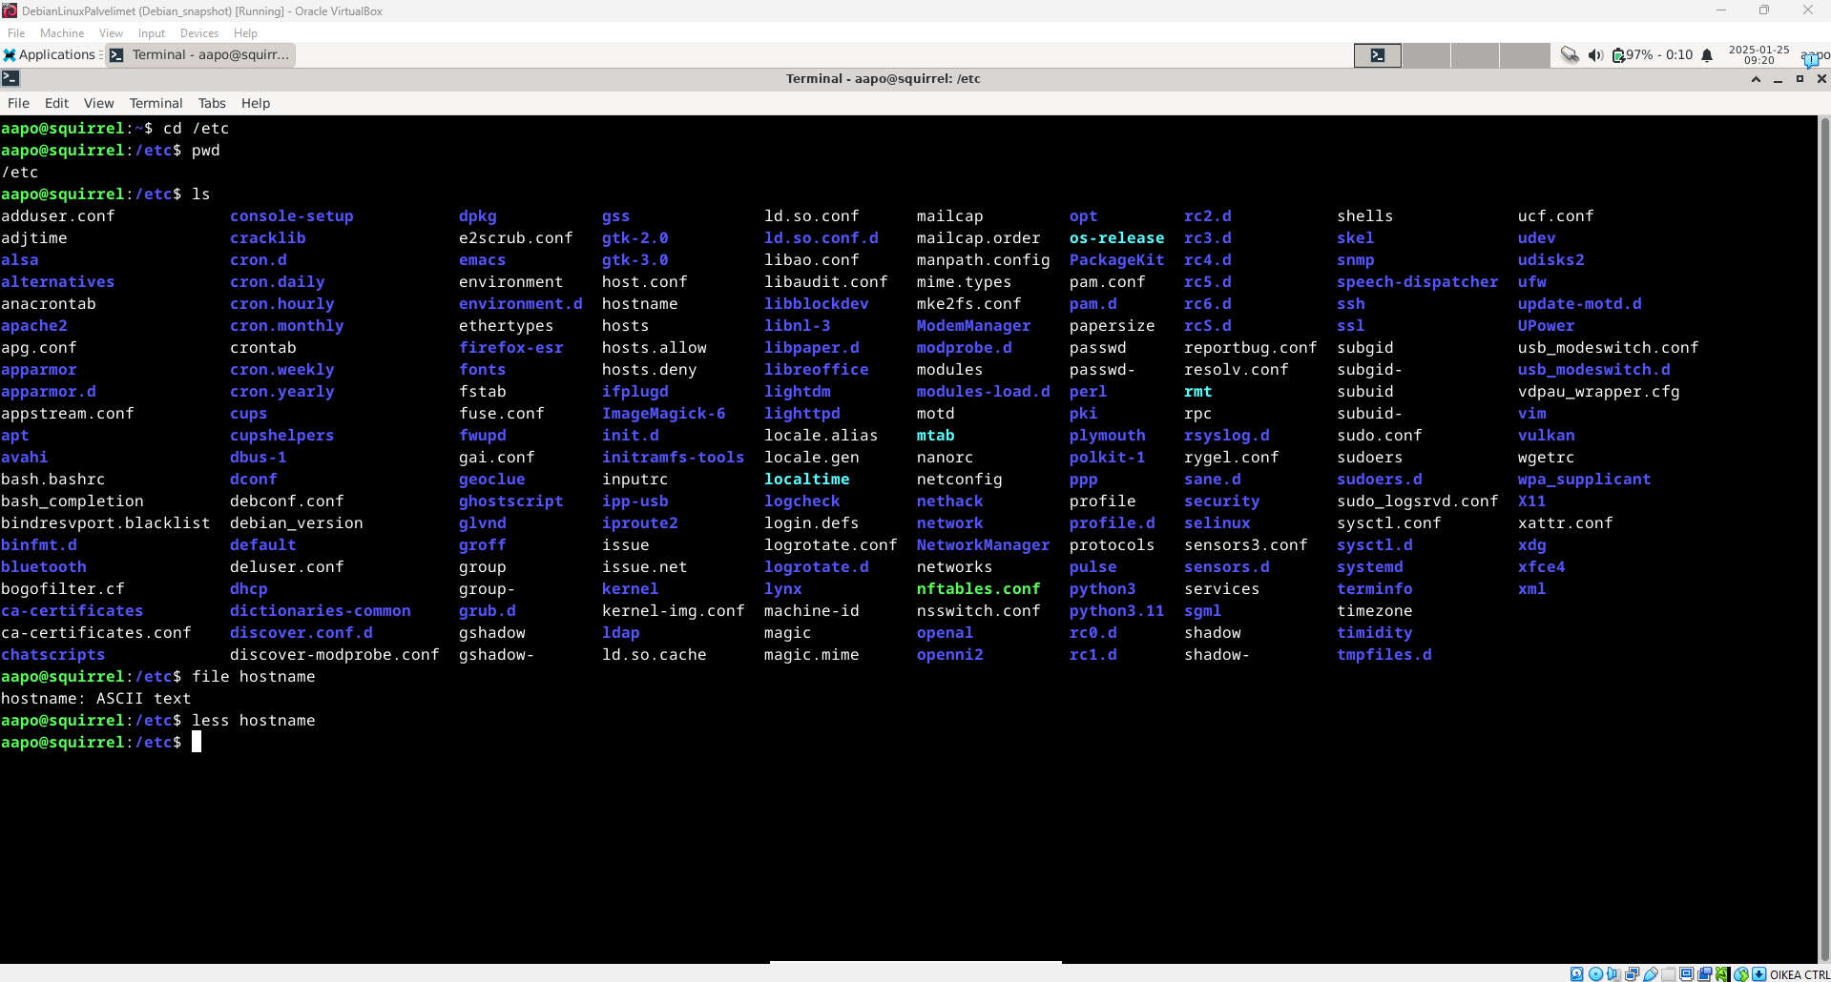The image size is (1831, 982).
Task: Click the VirtualBox shared folders status icon
Action: 1669,974
